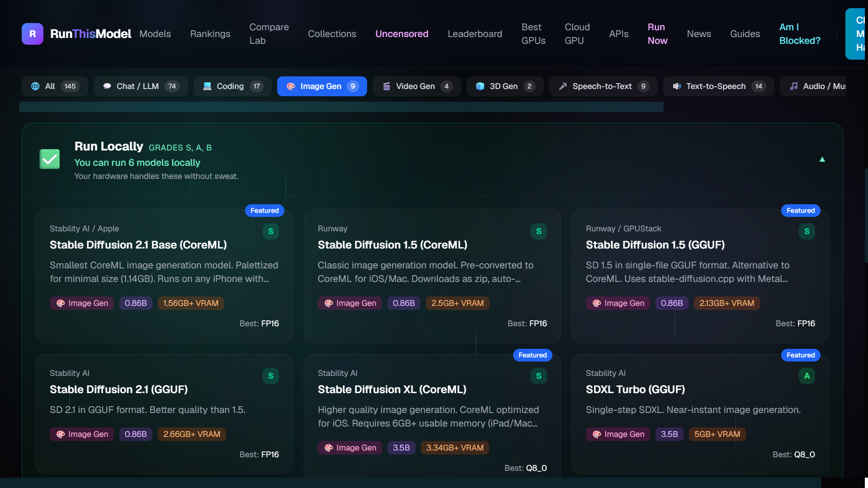Open the SDXL Turbo (GGUF) model title

[x=635, y=389]
